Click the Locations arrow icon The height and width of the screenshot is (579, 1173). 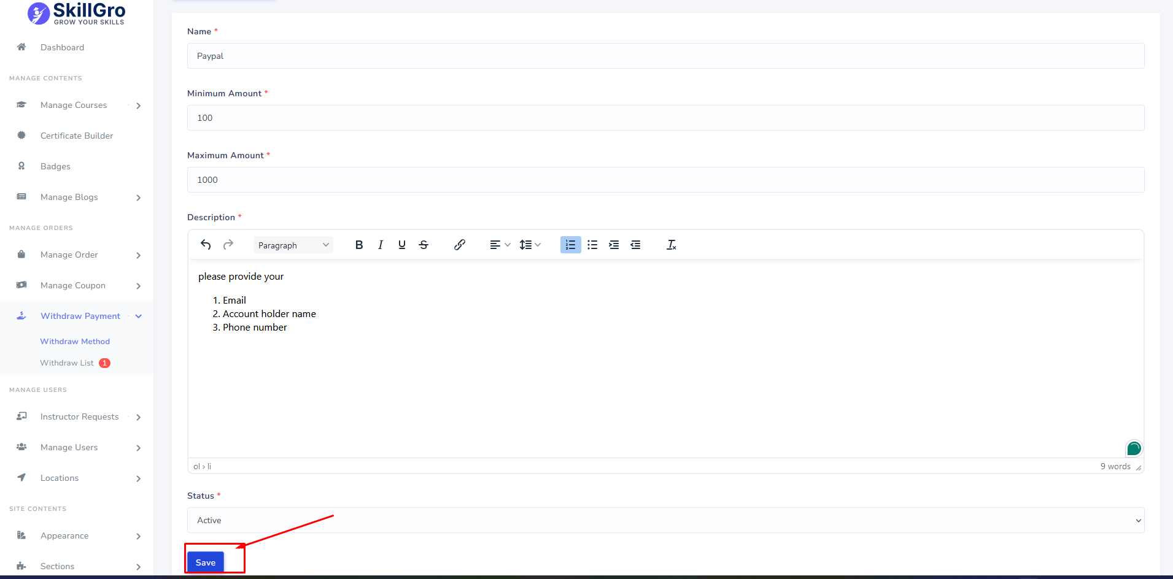pyautogui.click(x=21, y=477)
